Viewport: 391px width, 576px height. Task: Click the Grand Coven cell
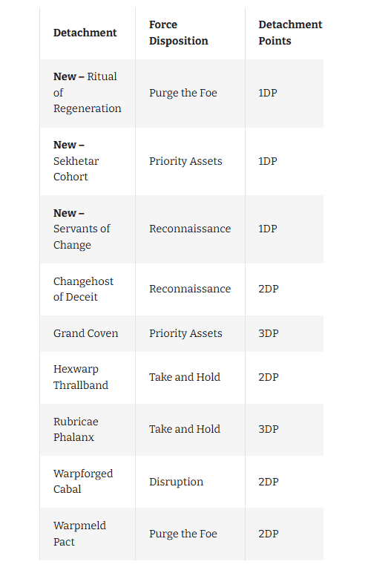(88, 333)
